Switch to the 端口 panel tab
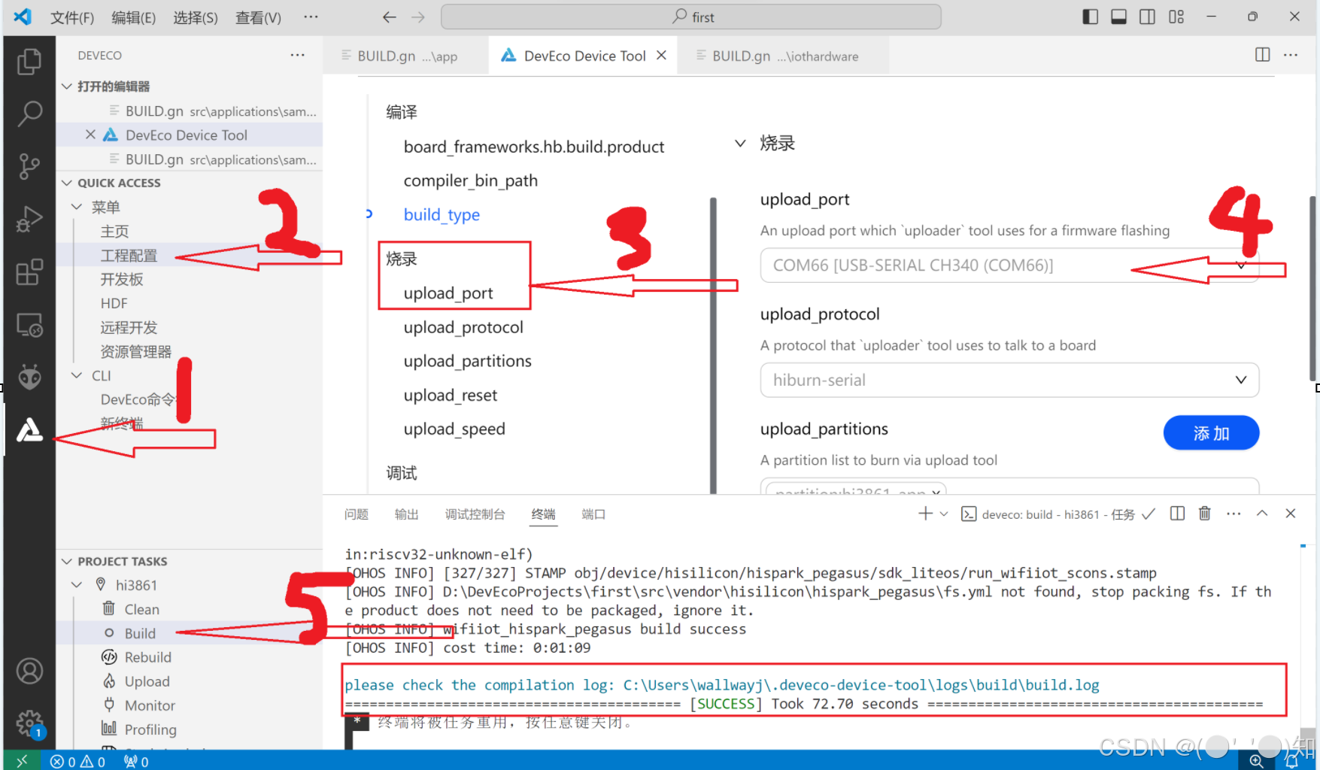This screenshot has width=1320, height=770. tap(593, 514)
